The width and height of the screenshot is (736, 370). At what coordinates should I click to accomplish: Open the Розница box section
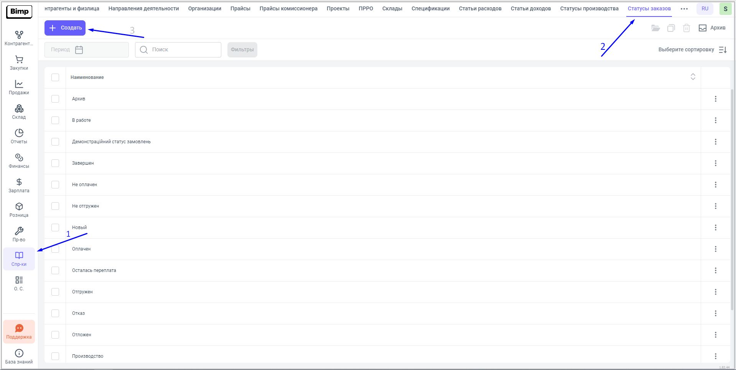pos(19,210)
